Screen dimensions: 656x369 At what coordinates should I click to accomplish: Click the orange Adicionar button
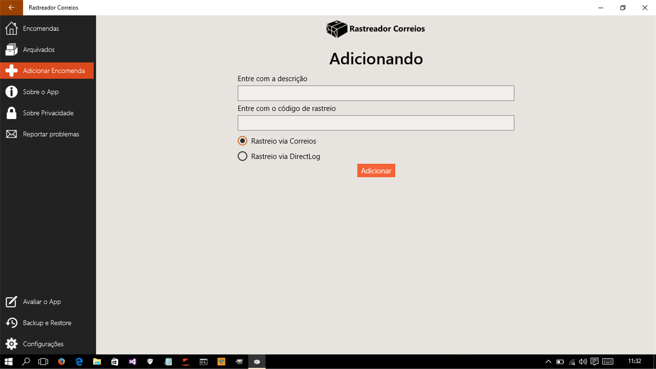(376, 171)
